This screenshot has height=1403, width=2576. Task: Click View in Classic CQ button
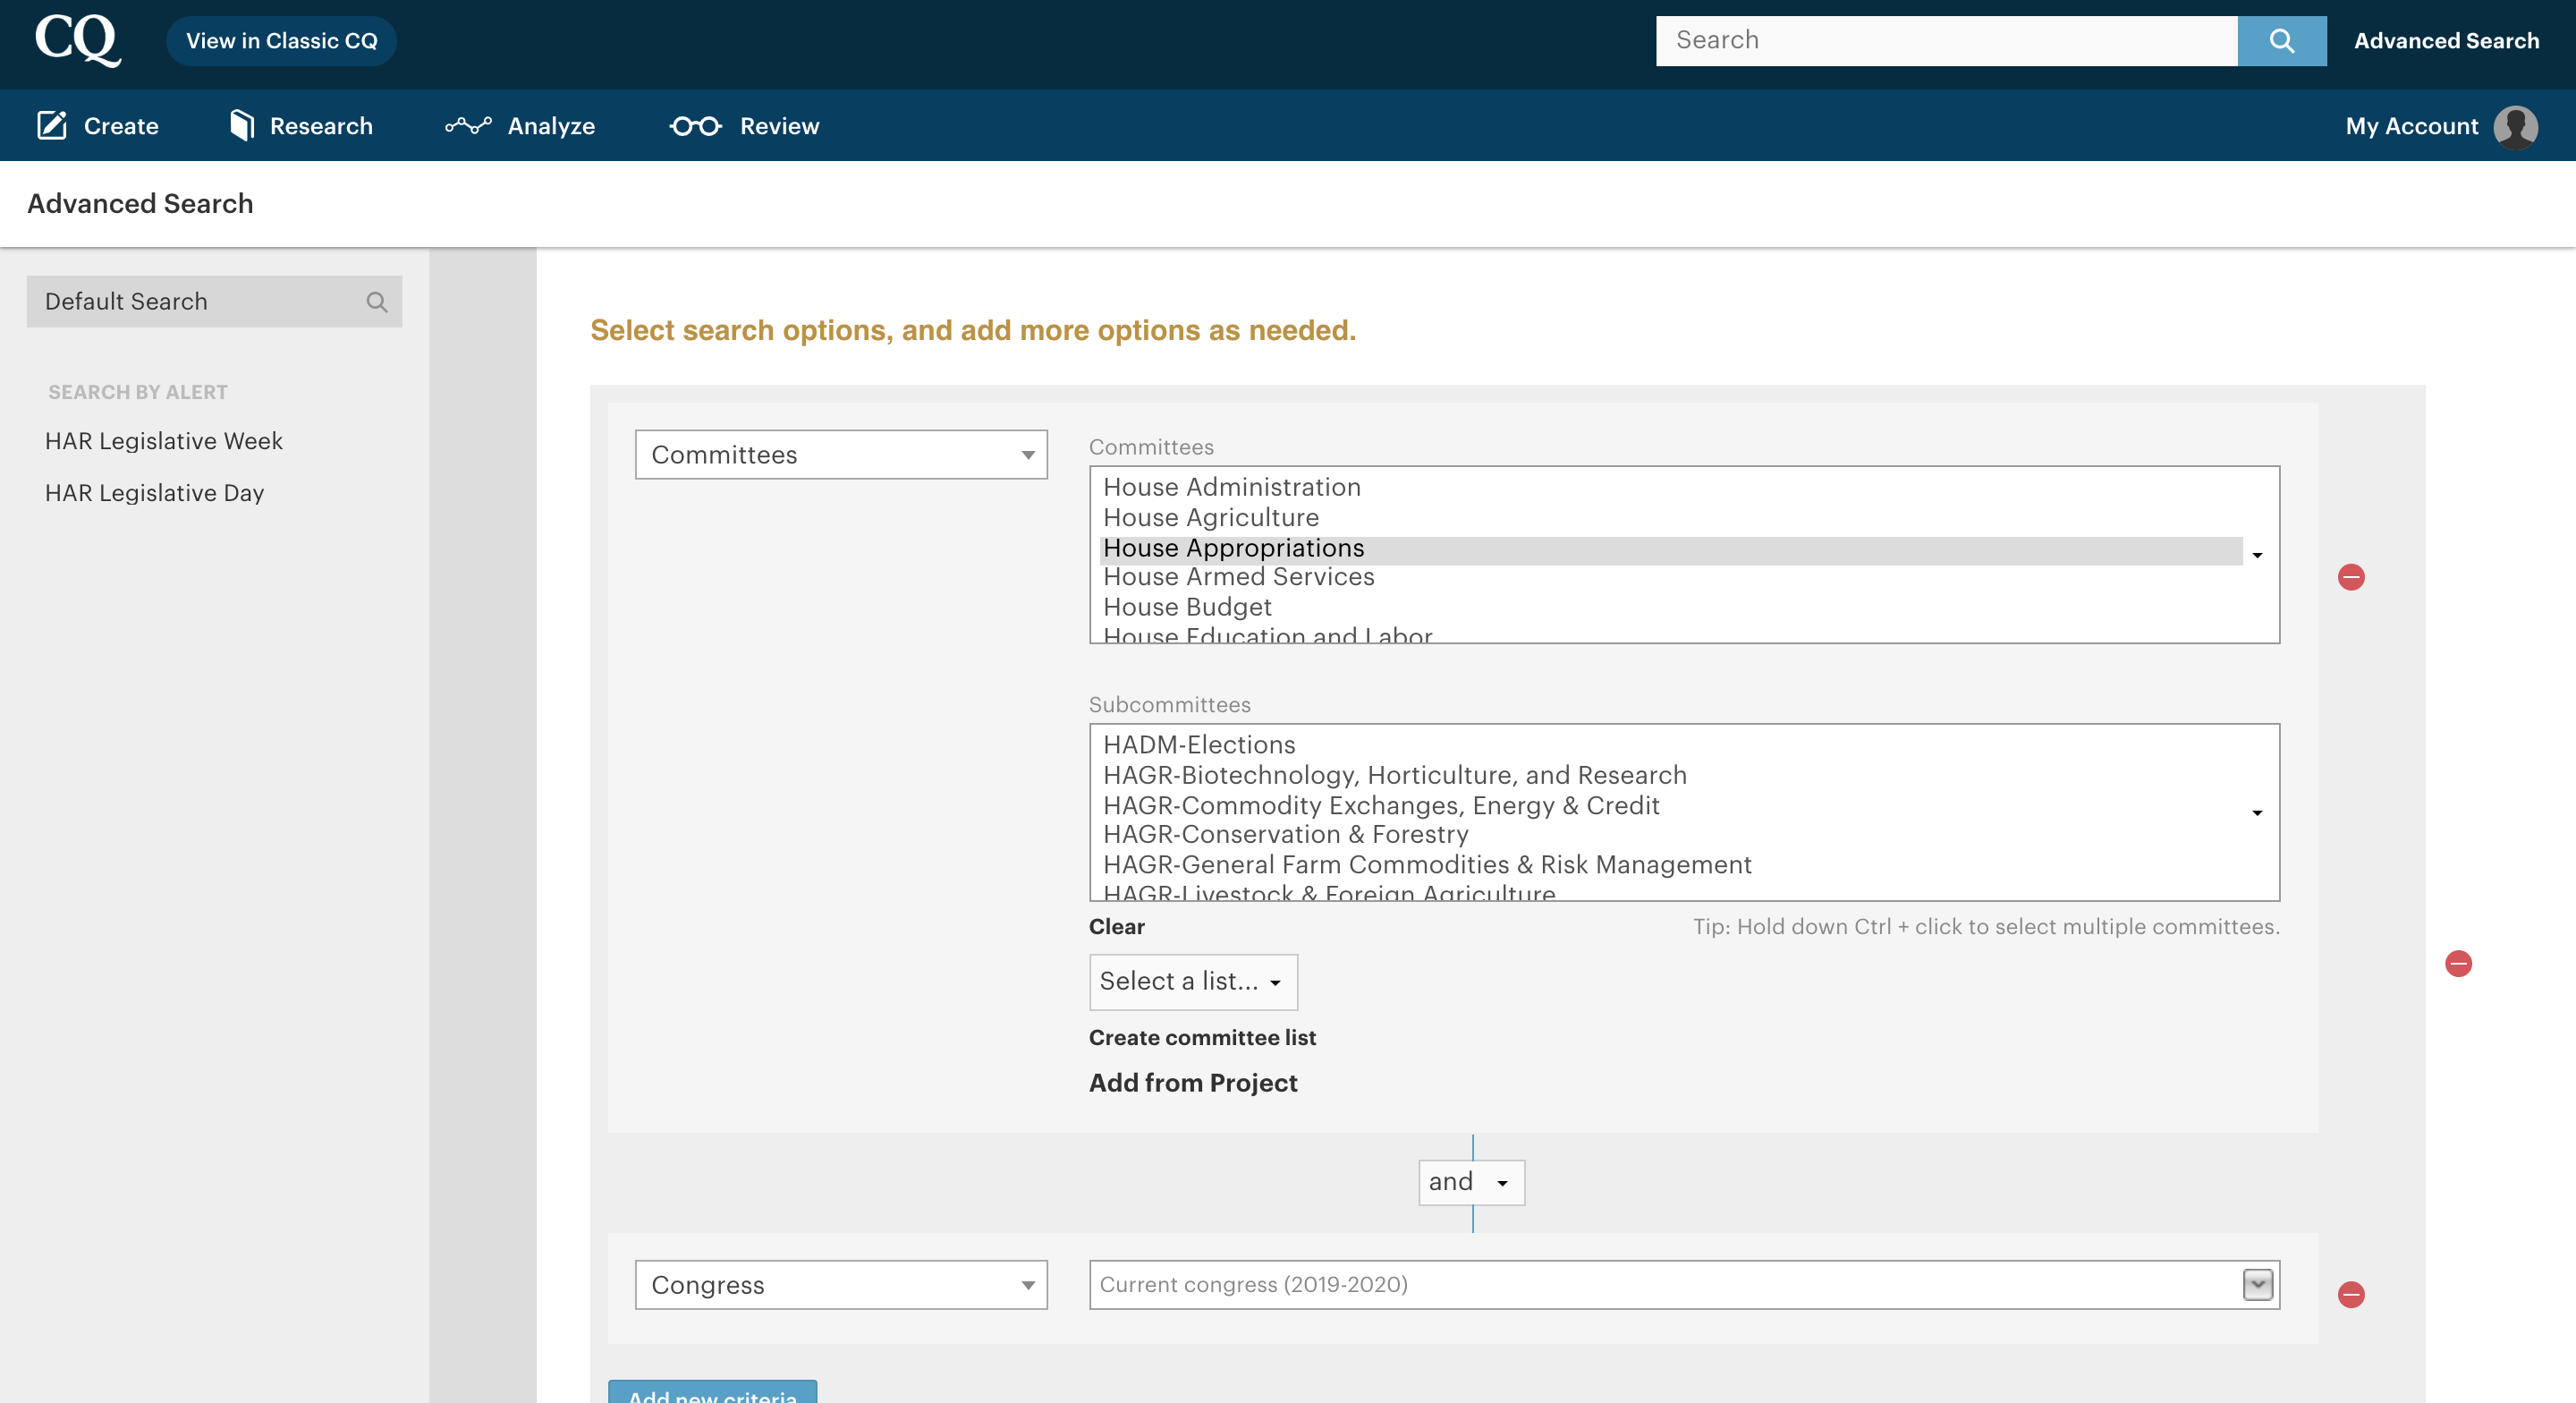point(281,41)
